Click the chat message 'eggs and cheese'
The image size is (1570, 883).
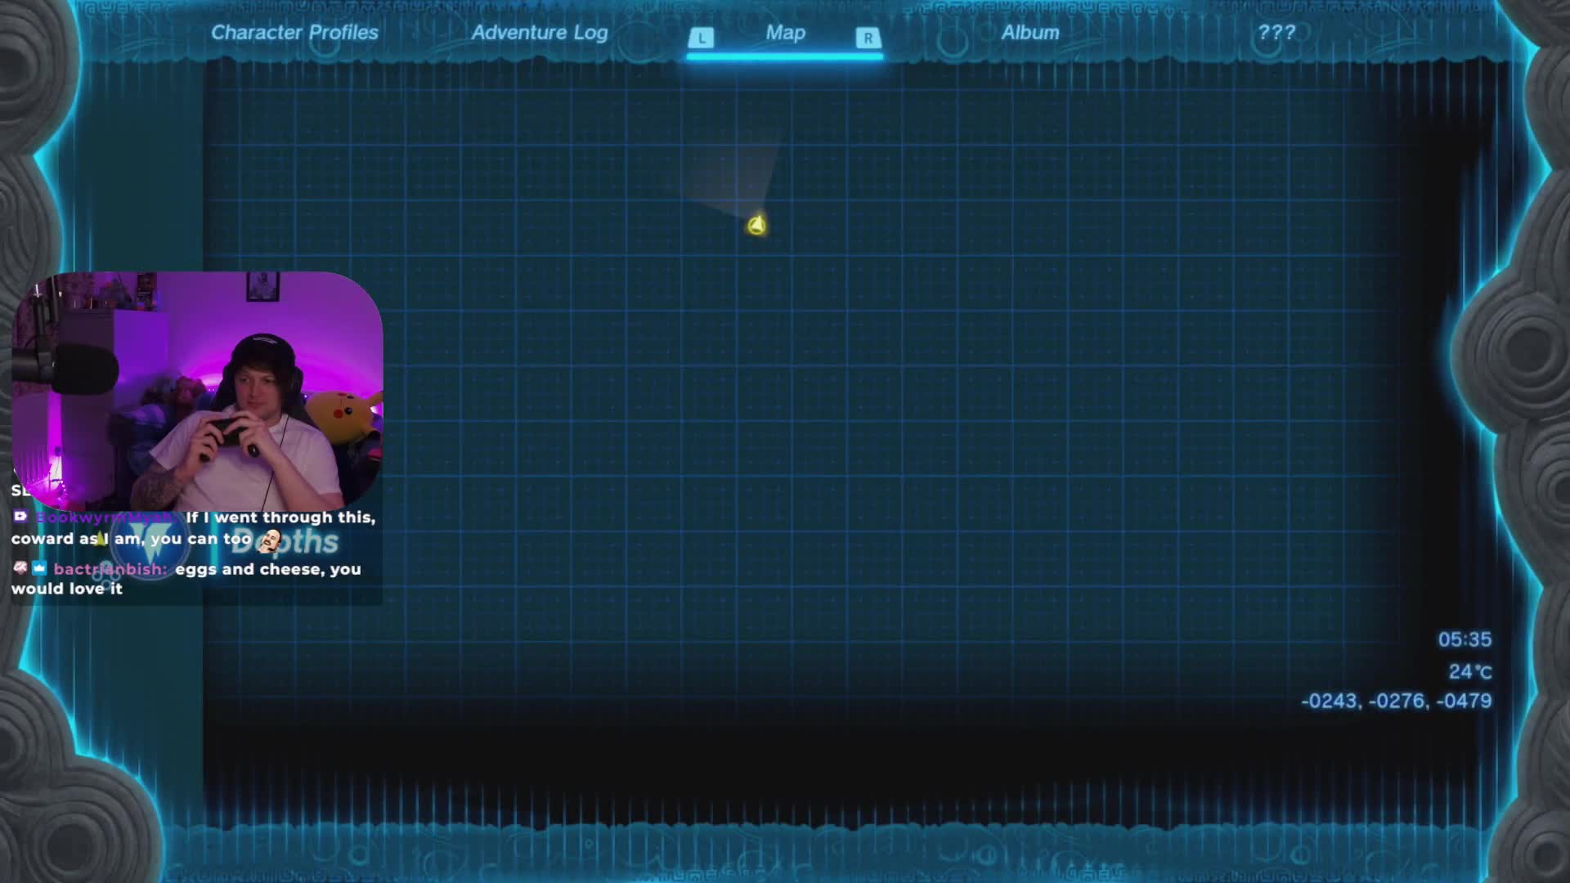[x=186, y=579]
